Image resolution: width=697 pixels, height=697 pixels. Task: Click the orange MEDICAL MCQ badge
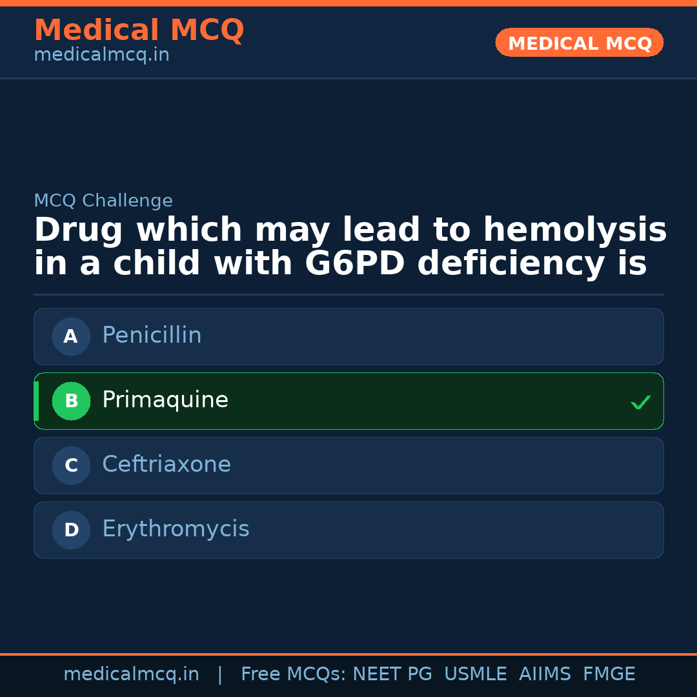click(579, 43)
